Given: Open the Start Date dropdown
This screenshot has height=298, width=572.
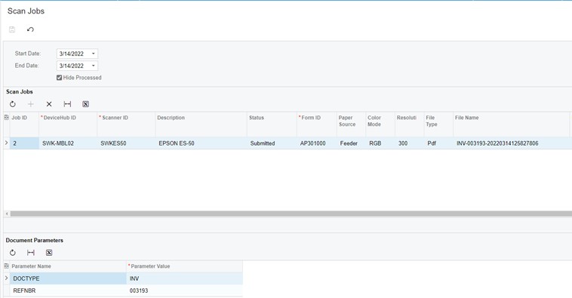Looking at the screenshot, I should coord(94,54).
